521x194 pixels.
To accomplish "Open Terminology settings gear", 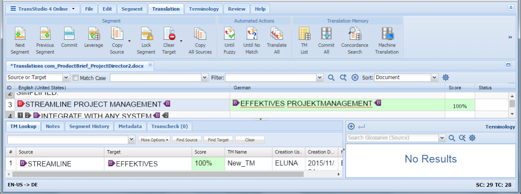I will [x=472, y=138].
